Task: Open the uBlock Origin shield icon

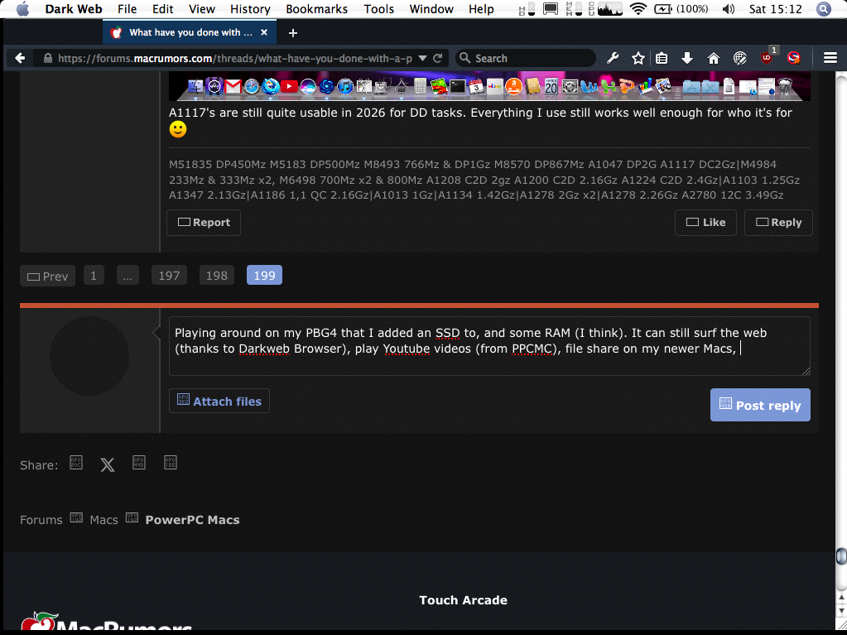Action: pyautogui.click(x=766, y=58)
